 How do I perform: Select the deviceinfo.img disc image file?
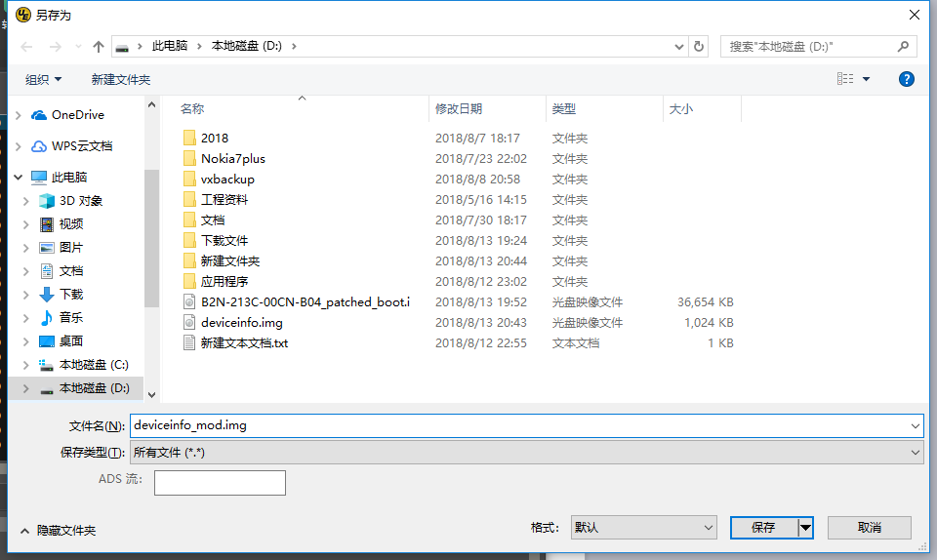click(241, 323)
